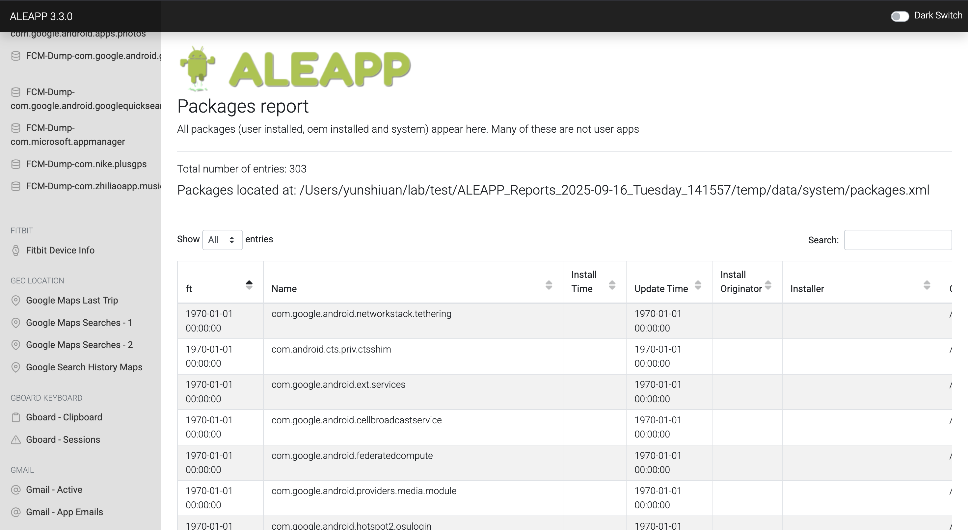This screenshot has width=968, height=530.
Task: Click database icon for FCM-Dump googlequicksearch
Action: pyautogui.click(x=16, y=92)
